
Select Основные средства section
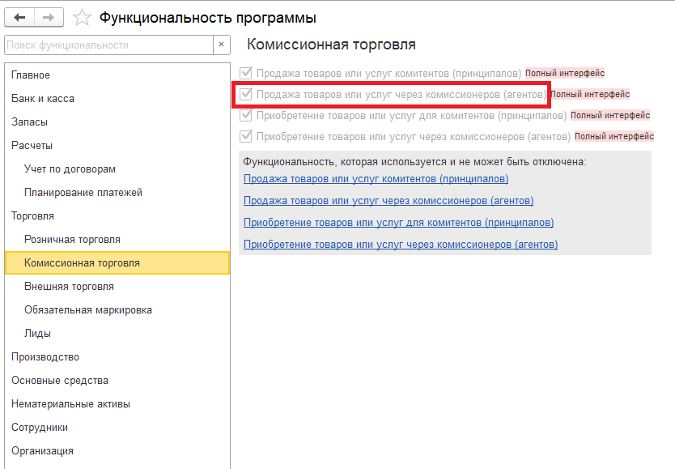tap(60, 381)
